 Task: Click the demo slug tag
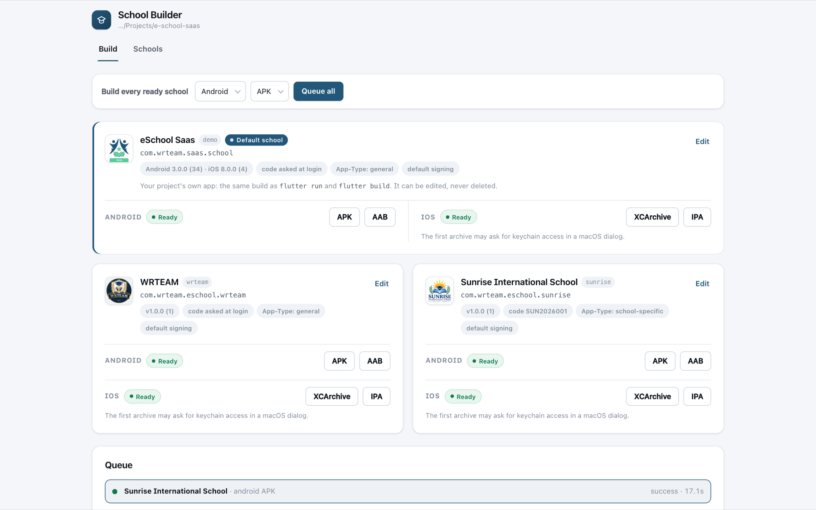(x=210, y=140)
